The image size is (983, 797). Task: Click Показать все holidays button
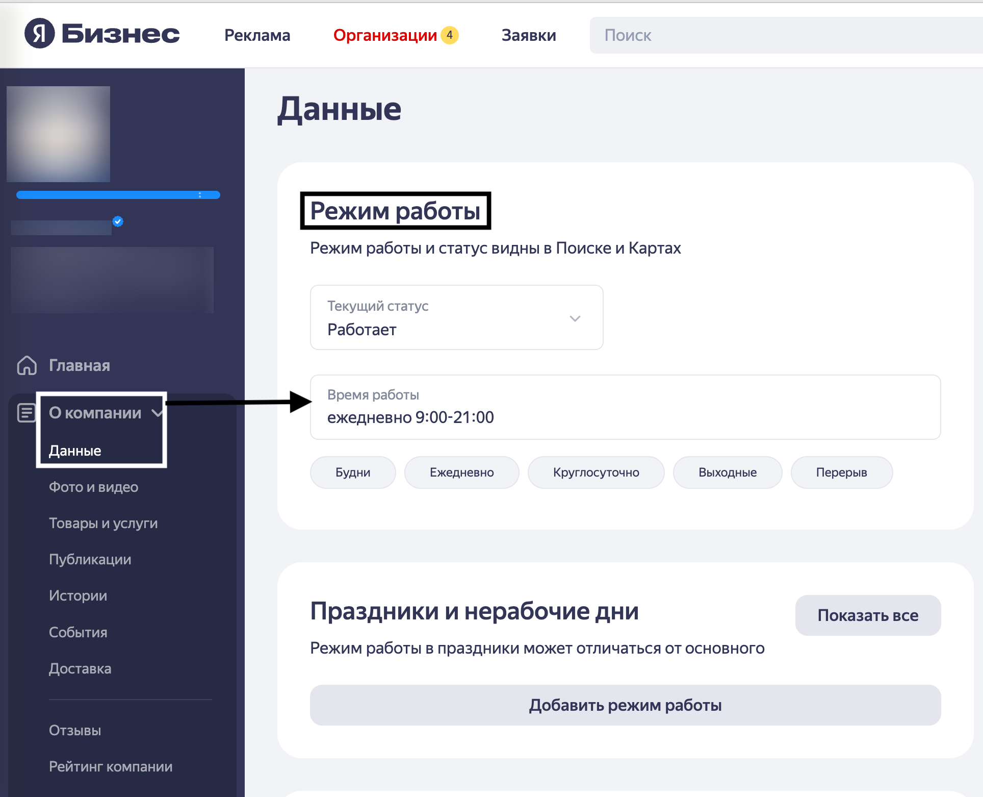click(868, 615)
